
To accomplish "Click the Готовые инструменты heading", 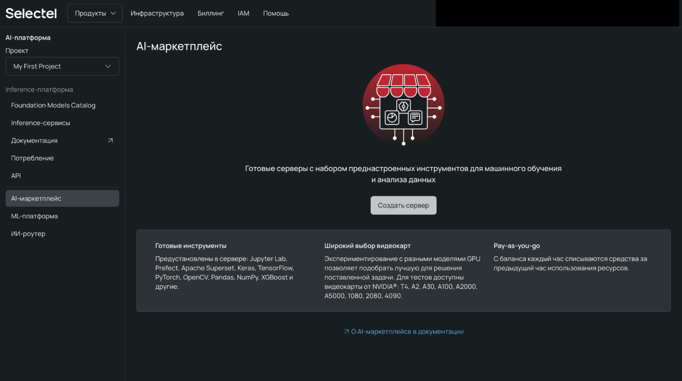I will pos(191,246).
